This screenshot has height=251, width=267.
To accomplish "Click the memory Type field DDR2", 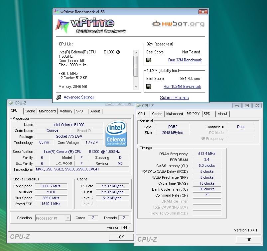I will [173, 127].
